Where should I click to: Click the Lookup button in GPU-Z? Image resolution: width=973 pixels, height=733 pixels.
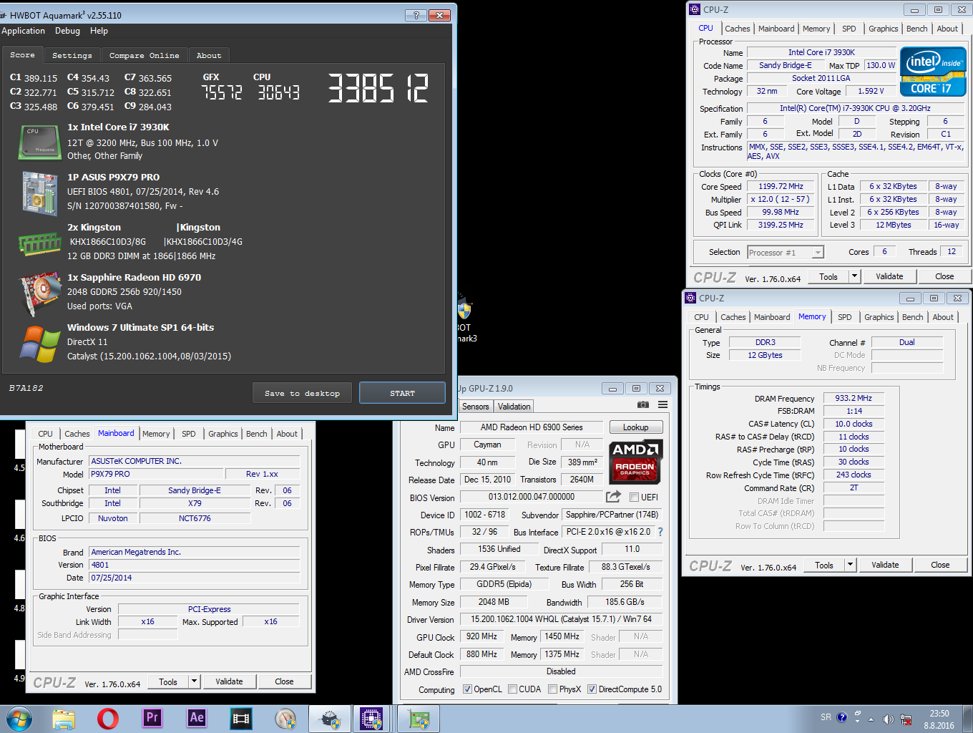click(635, 427)
